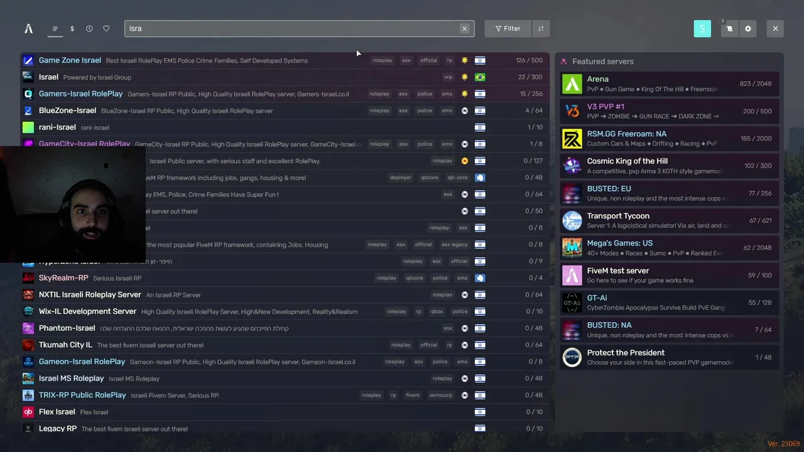Viewport: 804px width, 452px height.
Task: Click the FiveM logo in top-left corner
Action: point(28,28)
